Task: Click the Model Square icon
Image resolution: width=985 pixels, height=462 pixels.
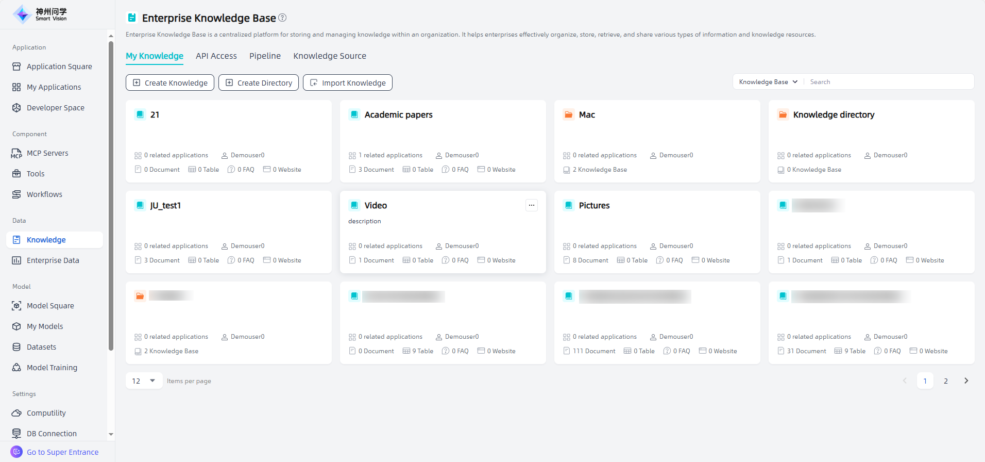Action: pyautogui.click(x=16, y=306)
